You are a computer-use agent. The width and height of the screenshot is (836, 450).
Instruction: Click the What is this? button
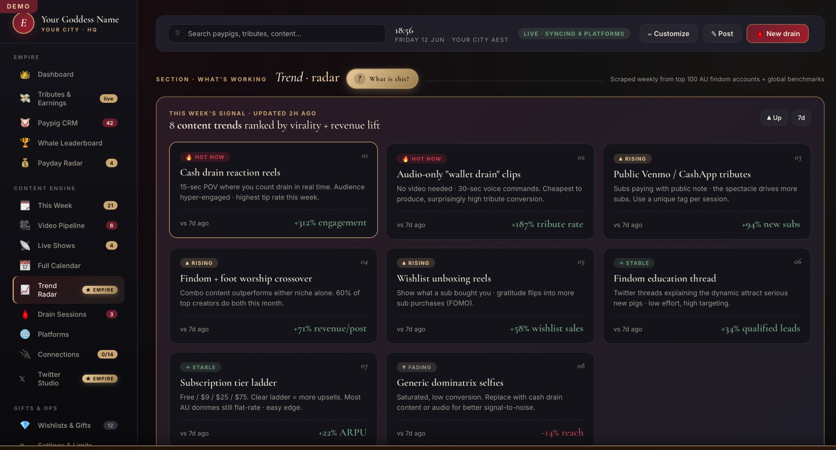coord(382,79)
